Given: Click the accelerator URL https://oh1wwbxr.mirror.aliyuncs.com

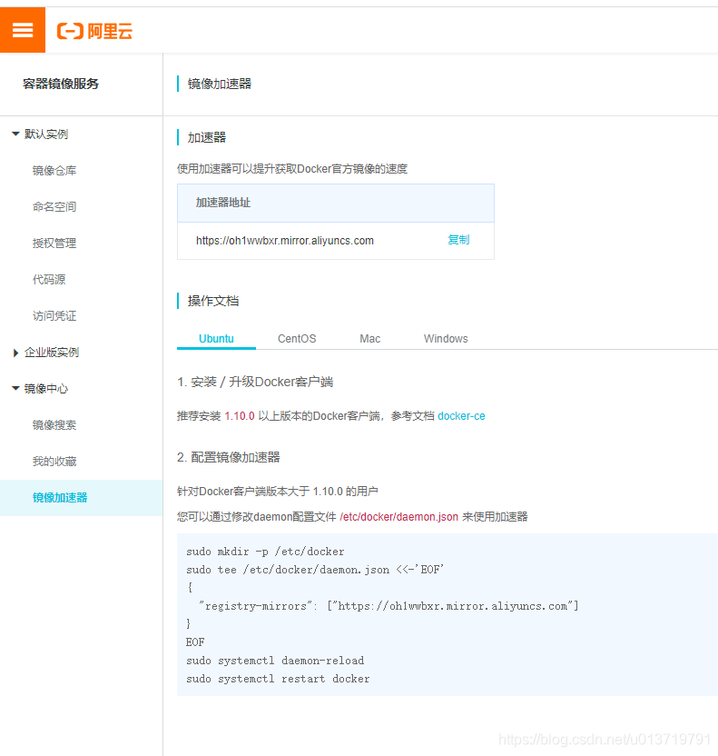Looking at the screenshot, I should click(x=285, y=241).
